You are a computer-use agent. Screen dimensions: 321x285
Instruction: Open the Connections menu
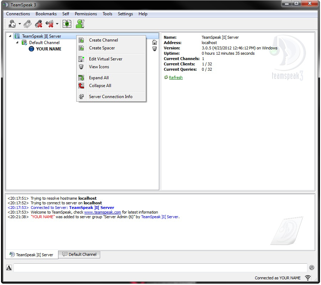[x=18, y=14]
